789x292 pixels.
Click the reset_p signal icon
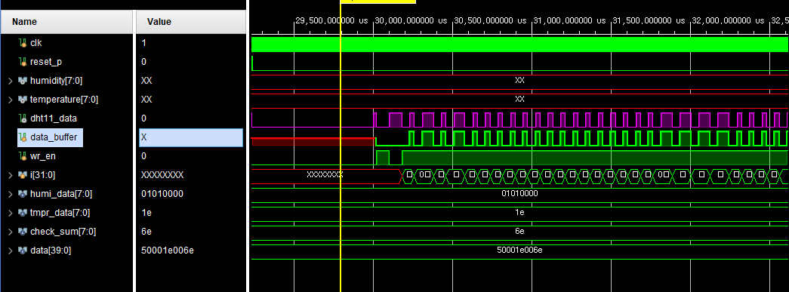[x=23, y=62]
